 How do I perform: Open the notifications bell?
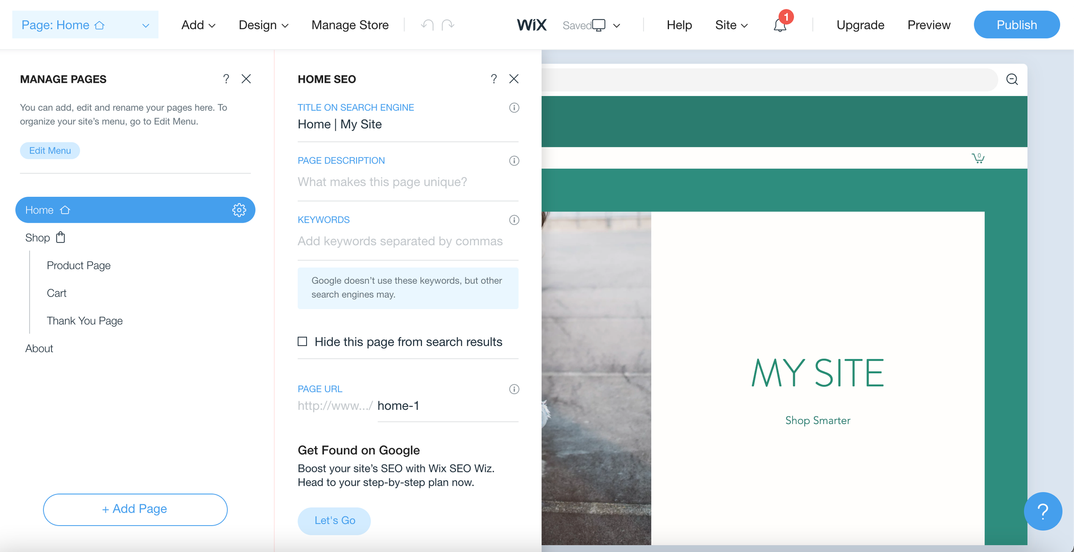pos(780,25)
